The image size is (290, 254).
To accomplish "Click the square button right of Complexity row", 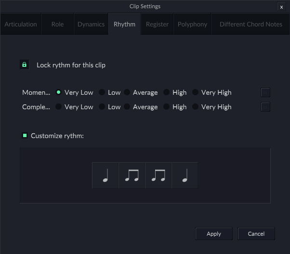I will [x=265, y=107].
